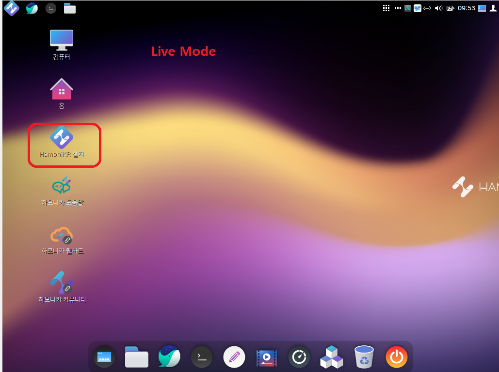
Task: Open the user account tray icon
Action: tap(493, 8)
